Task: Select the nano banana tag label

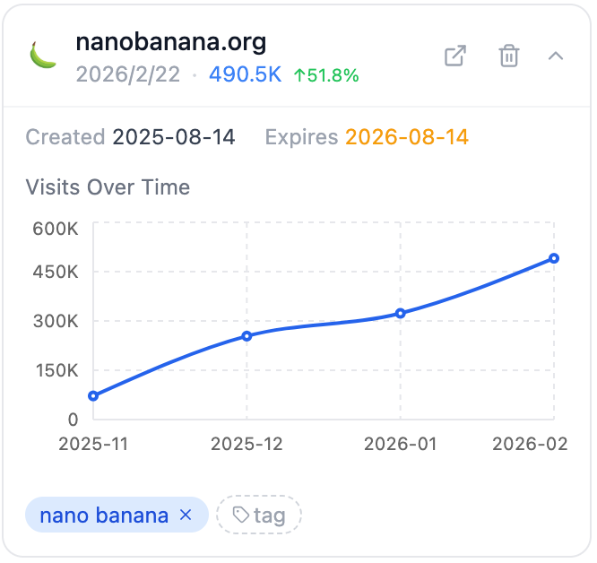Action: click(x=104, y=515)
